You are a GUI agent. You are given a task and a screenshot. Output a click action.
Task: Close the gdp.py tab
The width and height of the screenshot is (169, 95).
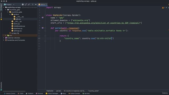coord(46,4)
